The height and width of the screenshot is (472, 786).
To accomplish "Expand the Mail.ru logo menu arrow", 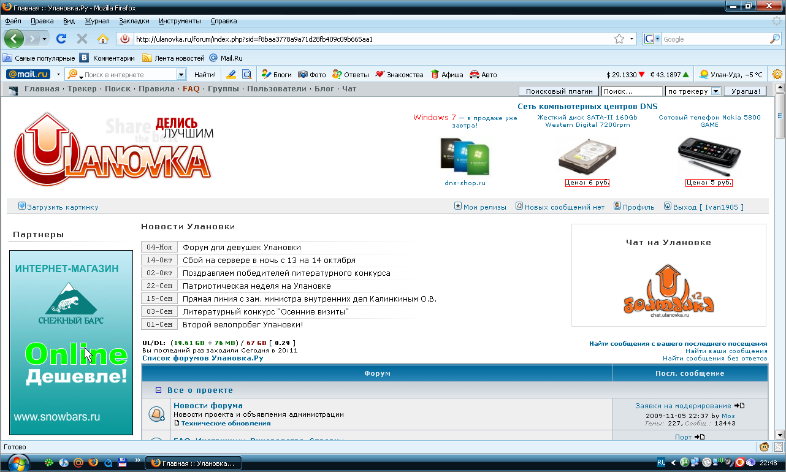I will tap(59, 75).
